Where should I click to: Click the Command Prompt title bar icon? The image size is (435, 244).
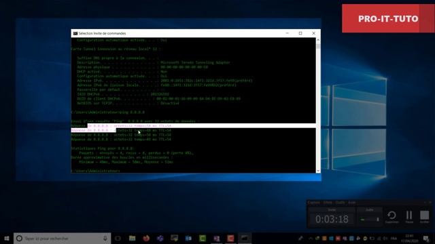coord(75,33)
